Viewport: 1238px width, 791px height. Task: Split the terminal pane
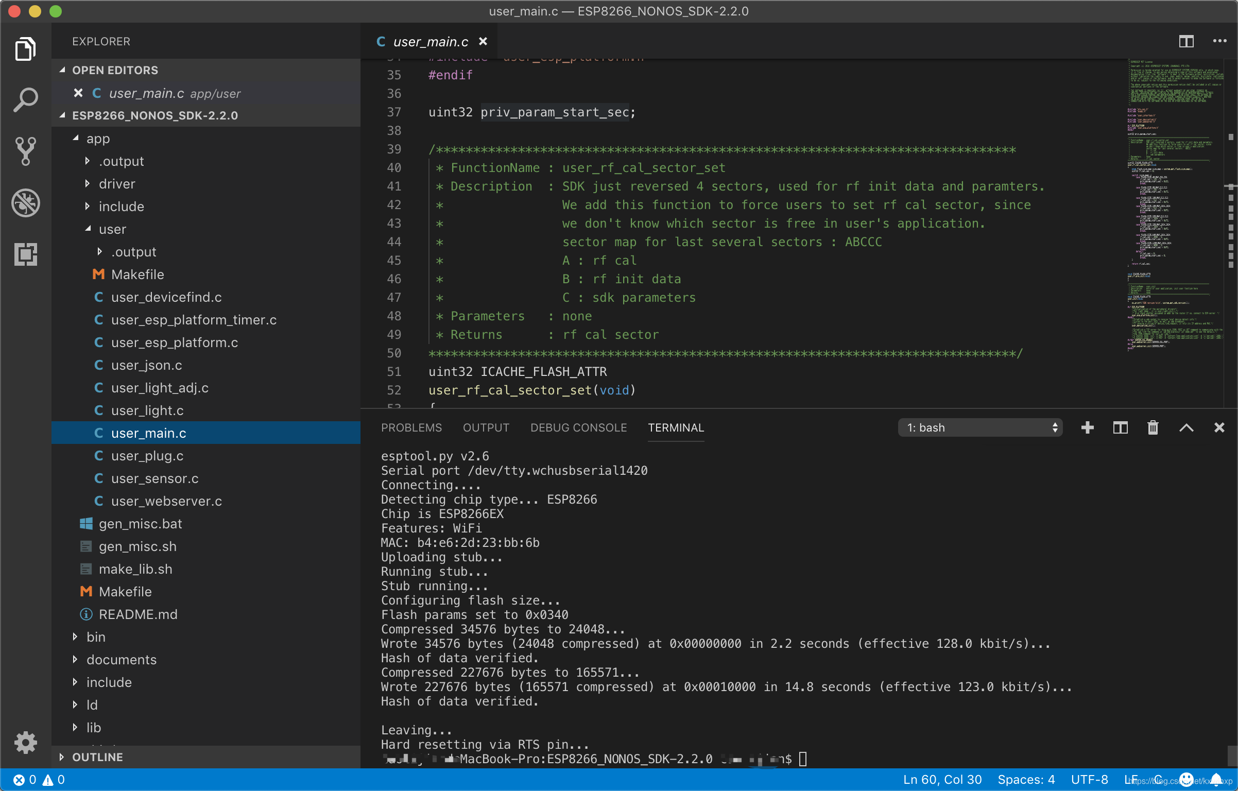[x=1120, y=427]
